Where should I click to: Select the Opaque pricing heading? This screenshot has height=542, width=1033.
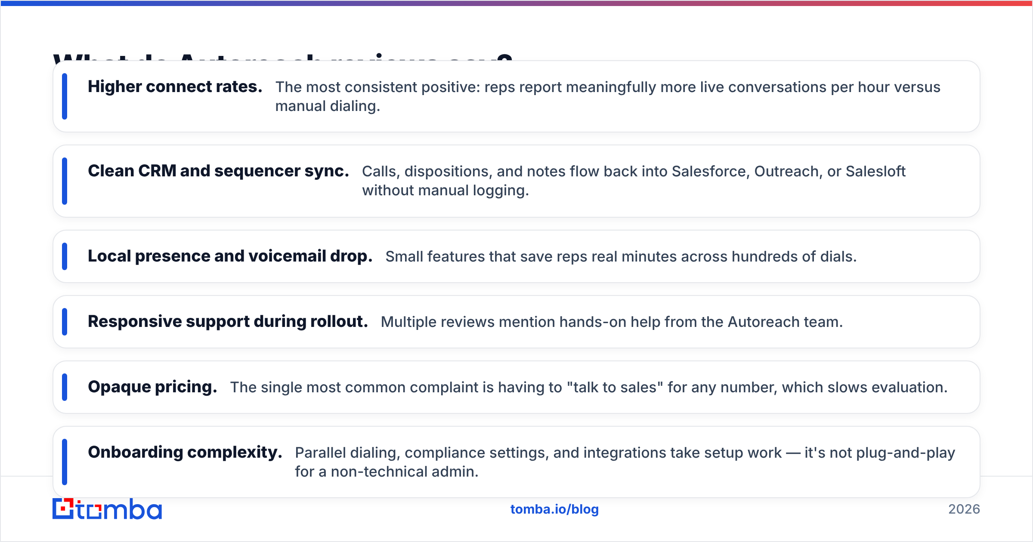(x=152, y=387)
